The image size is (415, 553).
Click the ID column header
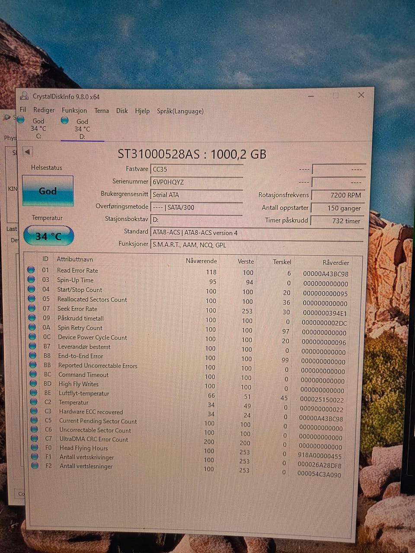click(x=45, y=259)
